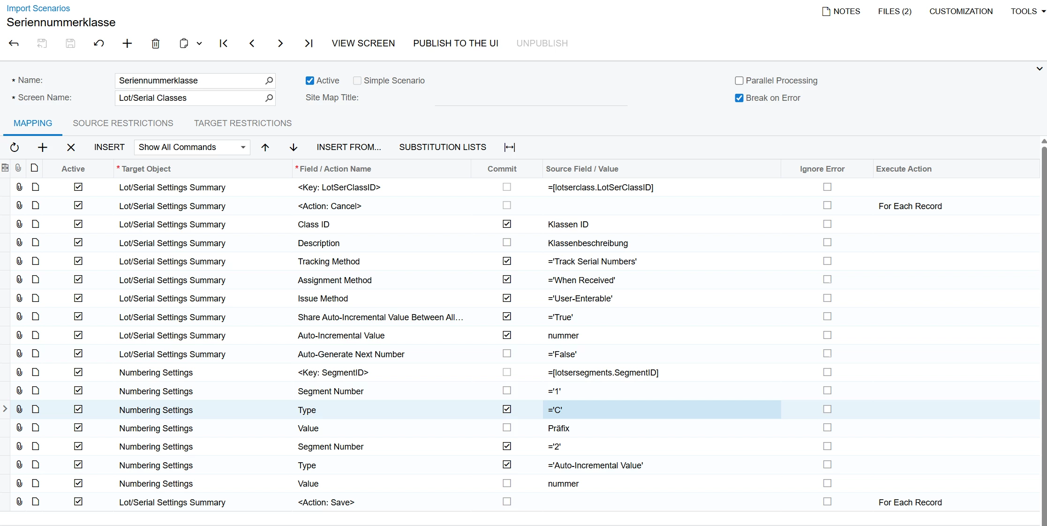Expand the clipboard dropdown arrow
Screen dimensions: 1047x526
(199, 44)
